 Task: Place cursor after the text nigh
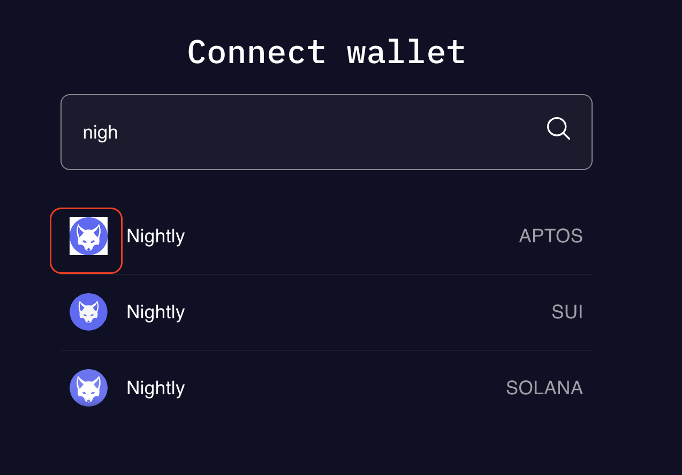click(x=119, y=132)
